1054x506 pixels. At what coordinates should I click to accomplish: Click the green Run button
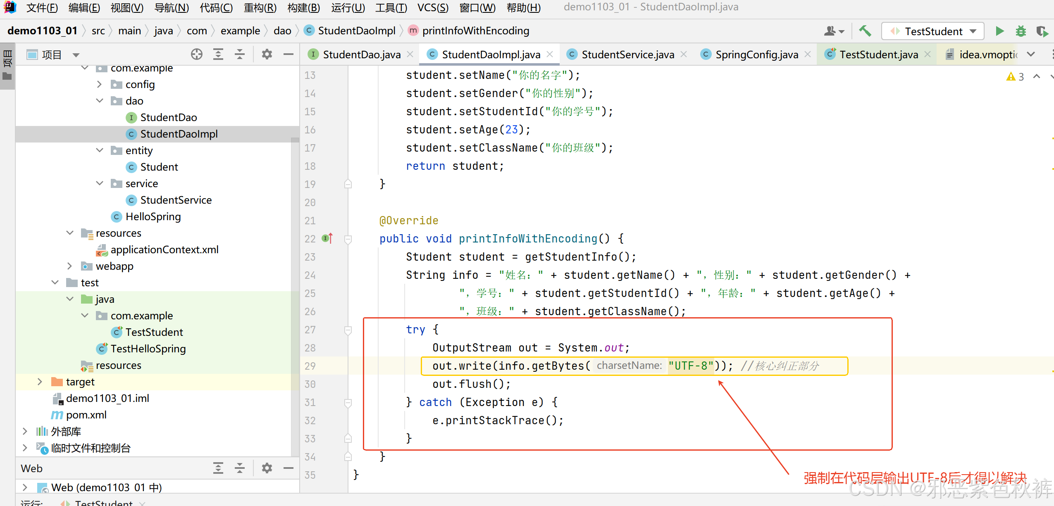[999, 31]
